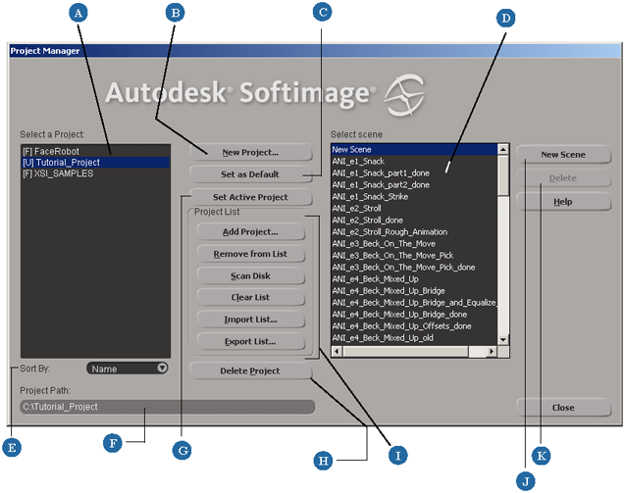Click the Project Path field
625x493 pixels.
[x=167, y=407]
